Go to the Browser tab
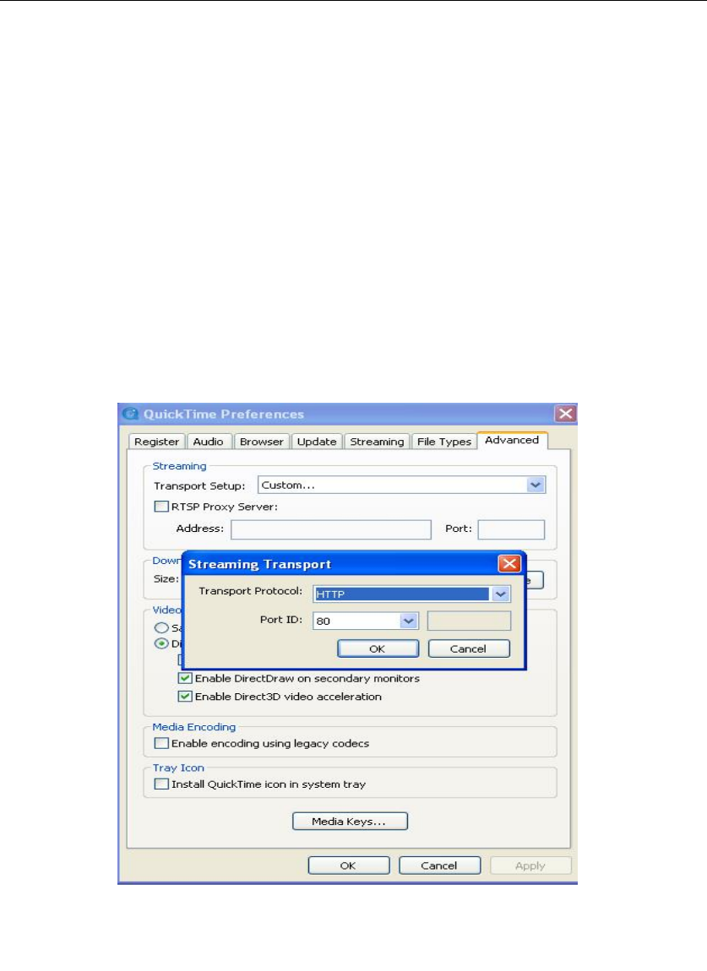The width and height of the screenshot is (707, 971). click(x=262, y=442)
